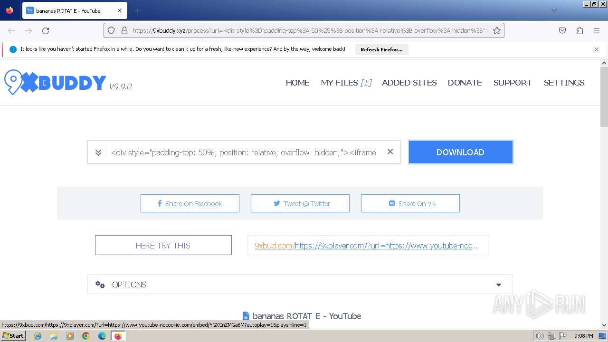The height and width of the screenshot is (342, 608).
Task: Click the Refresh Firefox button
Action: tap(381, 49)
